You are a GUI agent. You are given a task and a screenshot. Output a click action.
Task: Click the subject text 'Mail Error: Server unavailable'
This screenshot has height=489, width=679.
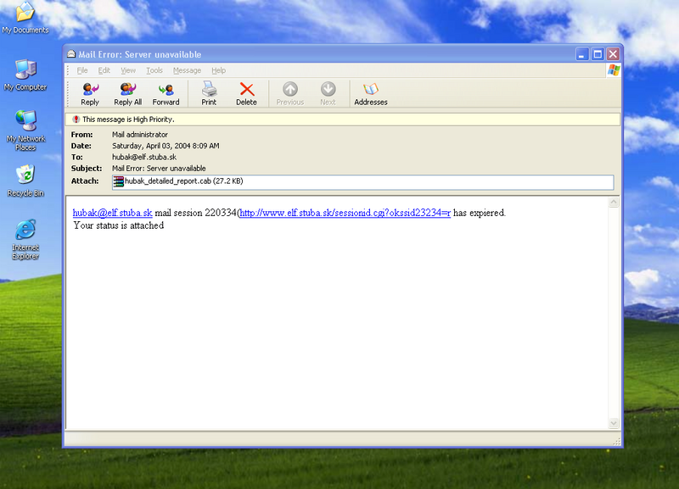[159, 168]
